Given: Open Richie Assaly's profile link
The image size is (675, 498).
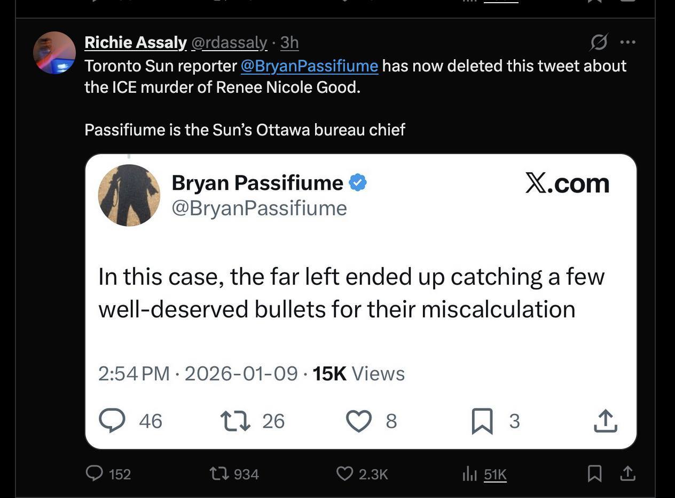Looking at the screenshot, I should [135, 42].
